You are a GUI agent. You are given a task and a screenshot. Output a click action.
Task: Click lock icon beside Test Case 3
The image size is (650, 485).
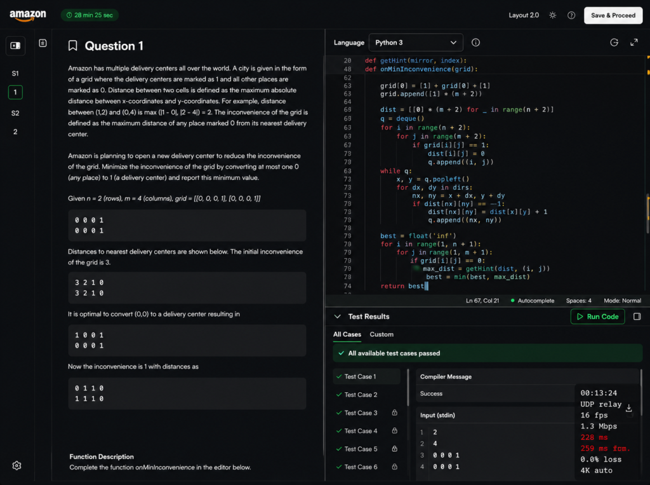[x=394, y=413]
